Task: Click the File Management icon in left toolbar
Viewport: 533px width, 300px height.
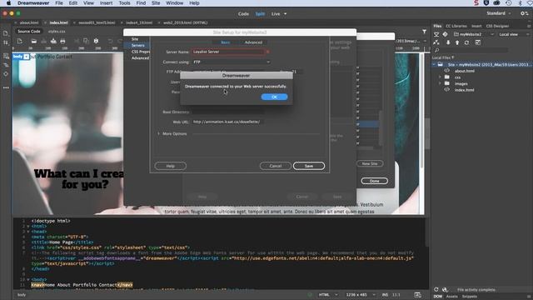Action: (x=6, y=42)
